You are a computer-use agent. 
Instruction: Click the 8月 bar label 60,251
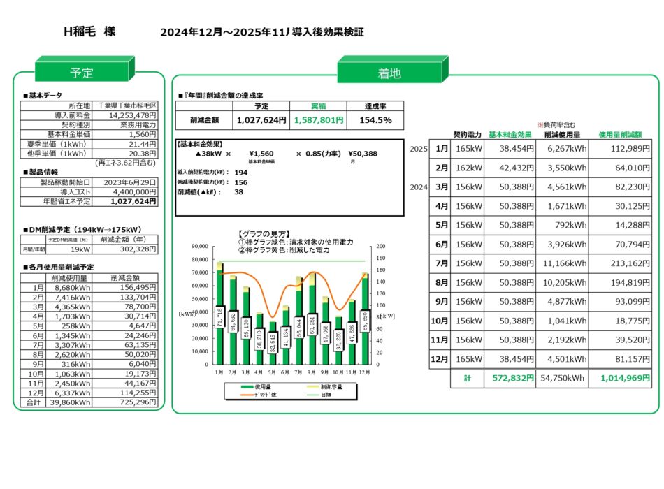click(x=312, y=325)
